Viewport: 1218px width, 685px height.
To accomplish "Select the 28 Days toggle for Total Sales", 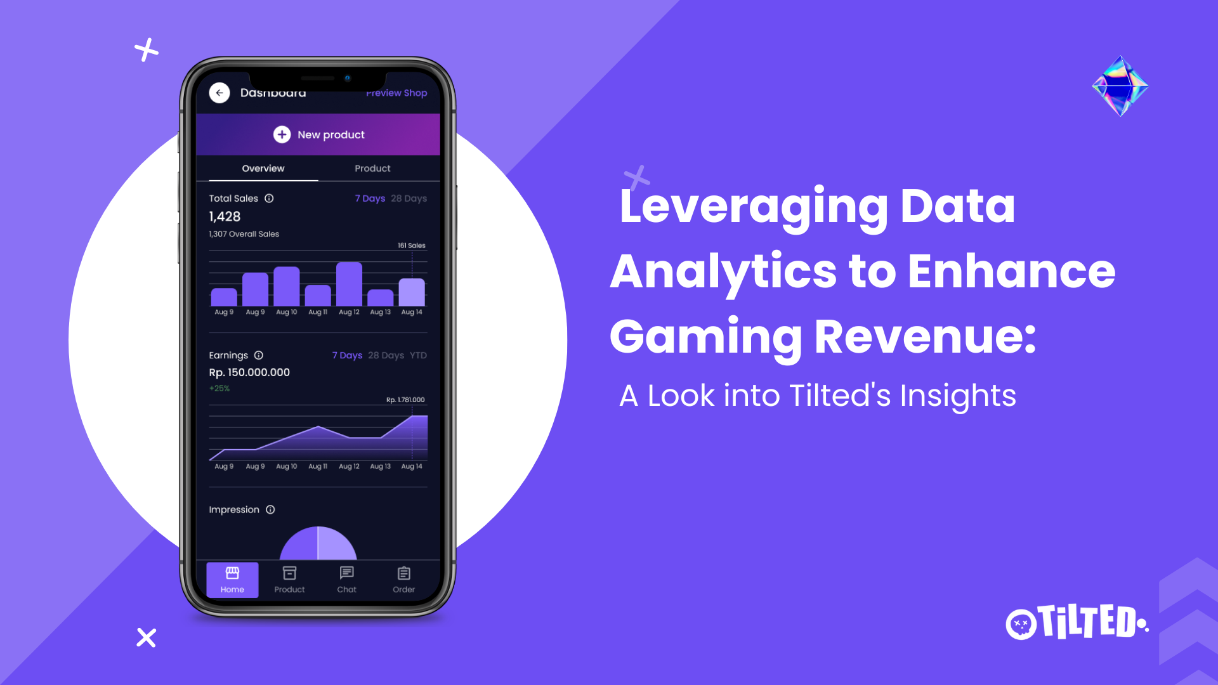I will click(x=406, y=199).
